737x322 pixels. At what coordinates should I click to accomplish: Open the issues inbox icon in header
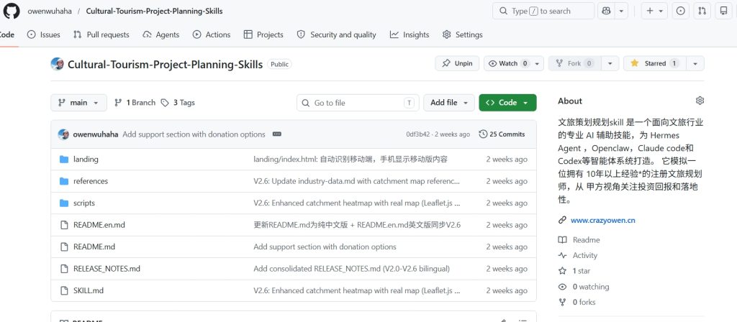point(680,11)
